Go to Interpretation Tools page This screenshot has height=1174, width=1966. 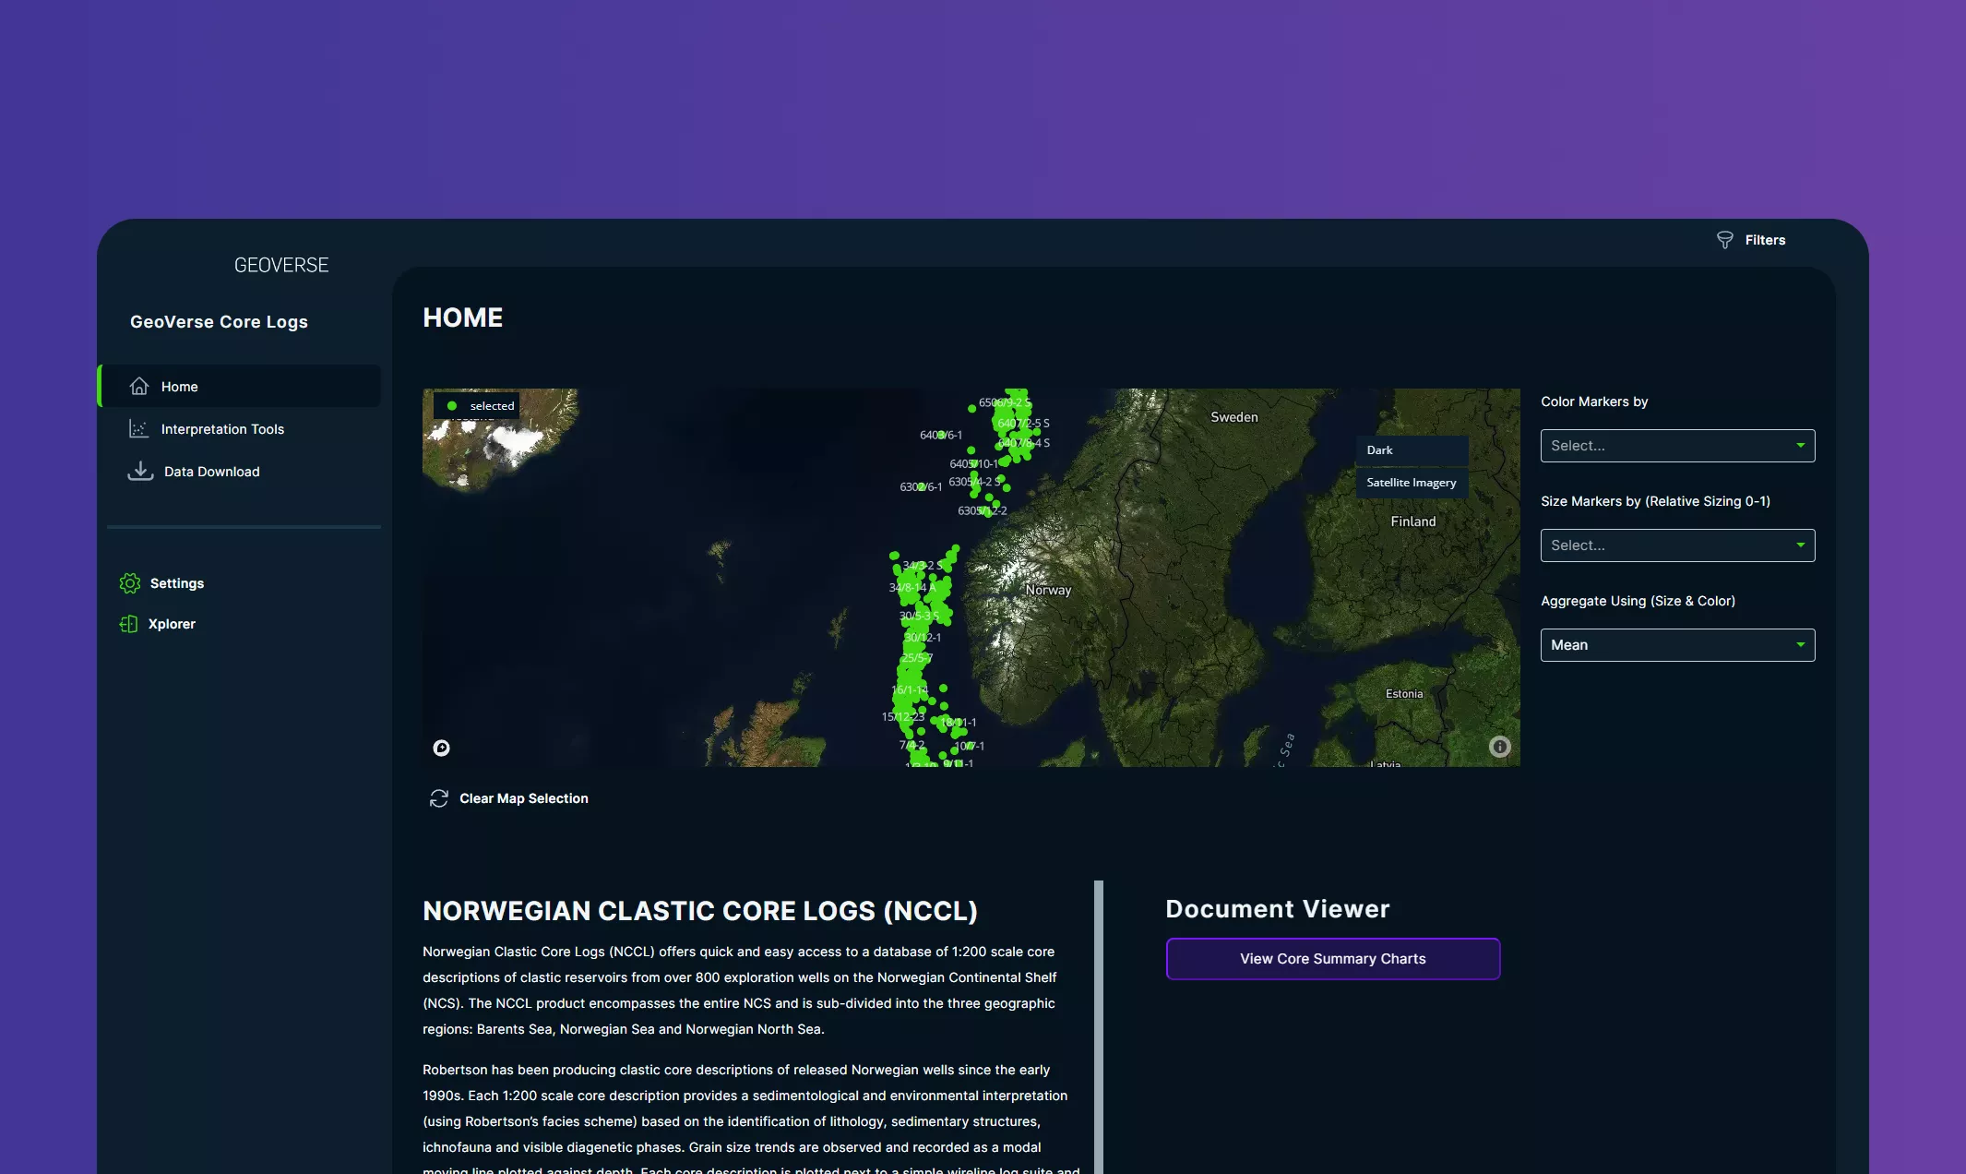click(221, 428)
